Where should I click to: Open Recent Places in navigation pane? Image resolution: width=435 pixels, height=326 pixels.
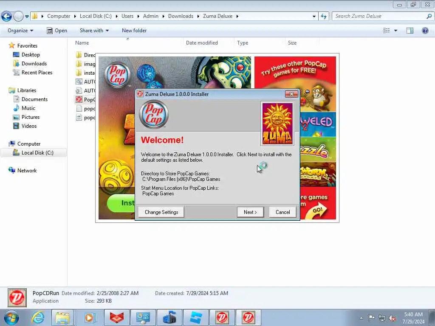click(x=37, y=72)
